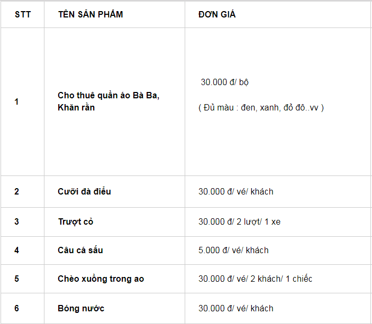Click the 2 khách/ 1 chiếc price cell
372x324 pixels.
(x=255, y=279)
